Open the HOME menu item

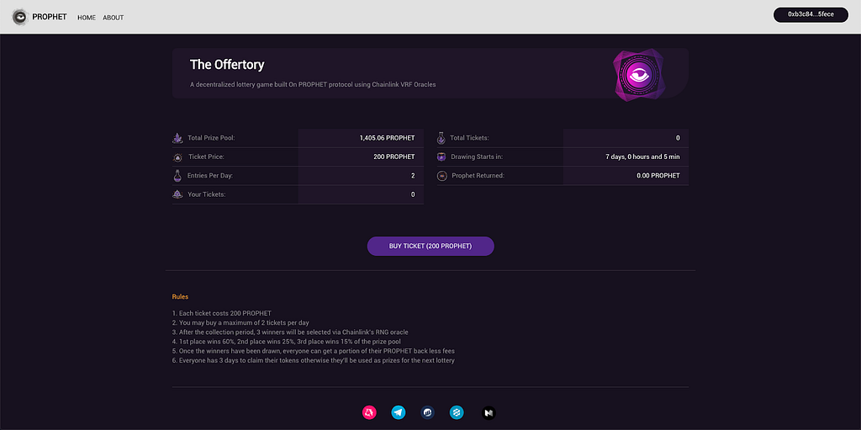coord(87,18)
